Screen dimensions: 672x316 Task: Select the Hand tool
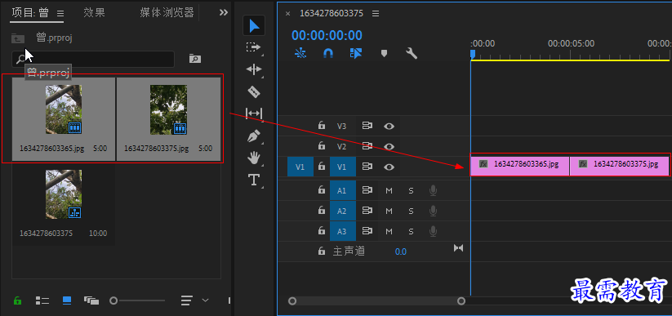coord(254,158)
